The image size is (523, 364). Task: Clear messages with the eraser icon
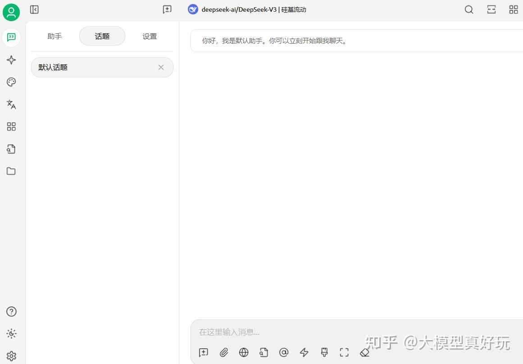pyautogui.click(x=364, y=352)
